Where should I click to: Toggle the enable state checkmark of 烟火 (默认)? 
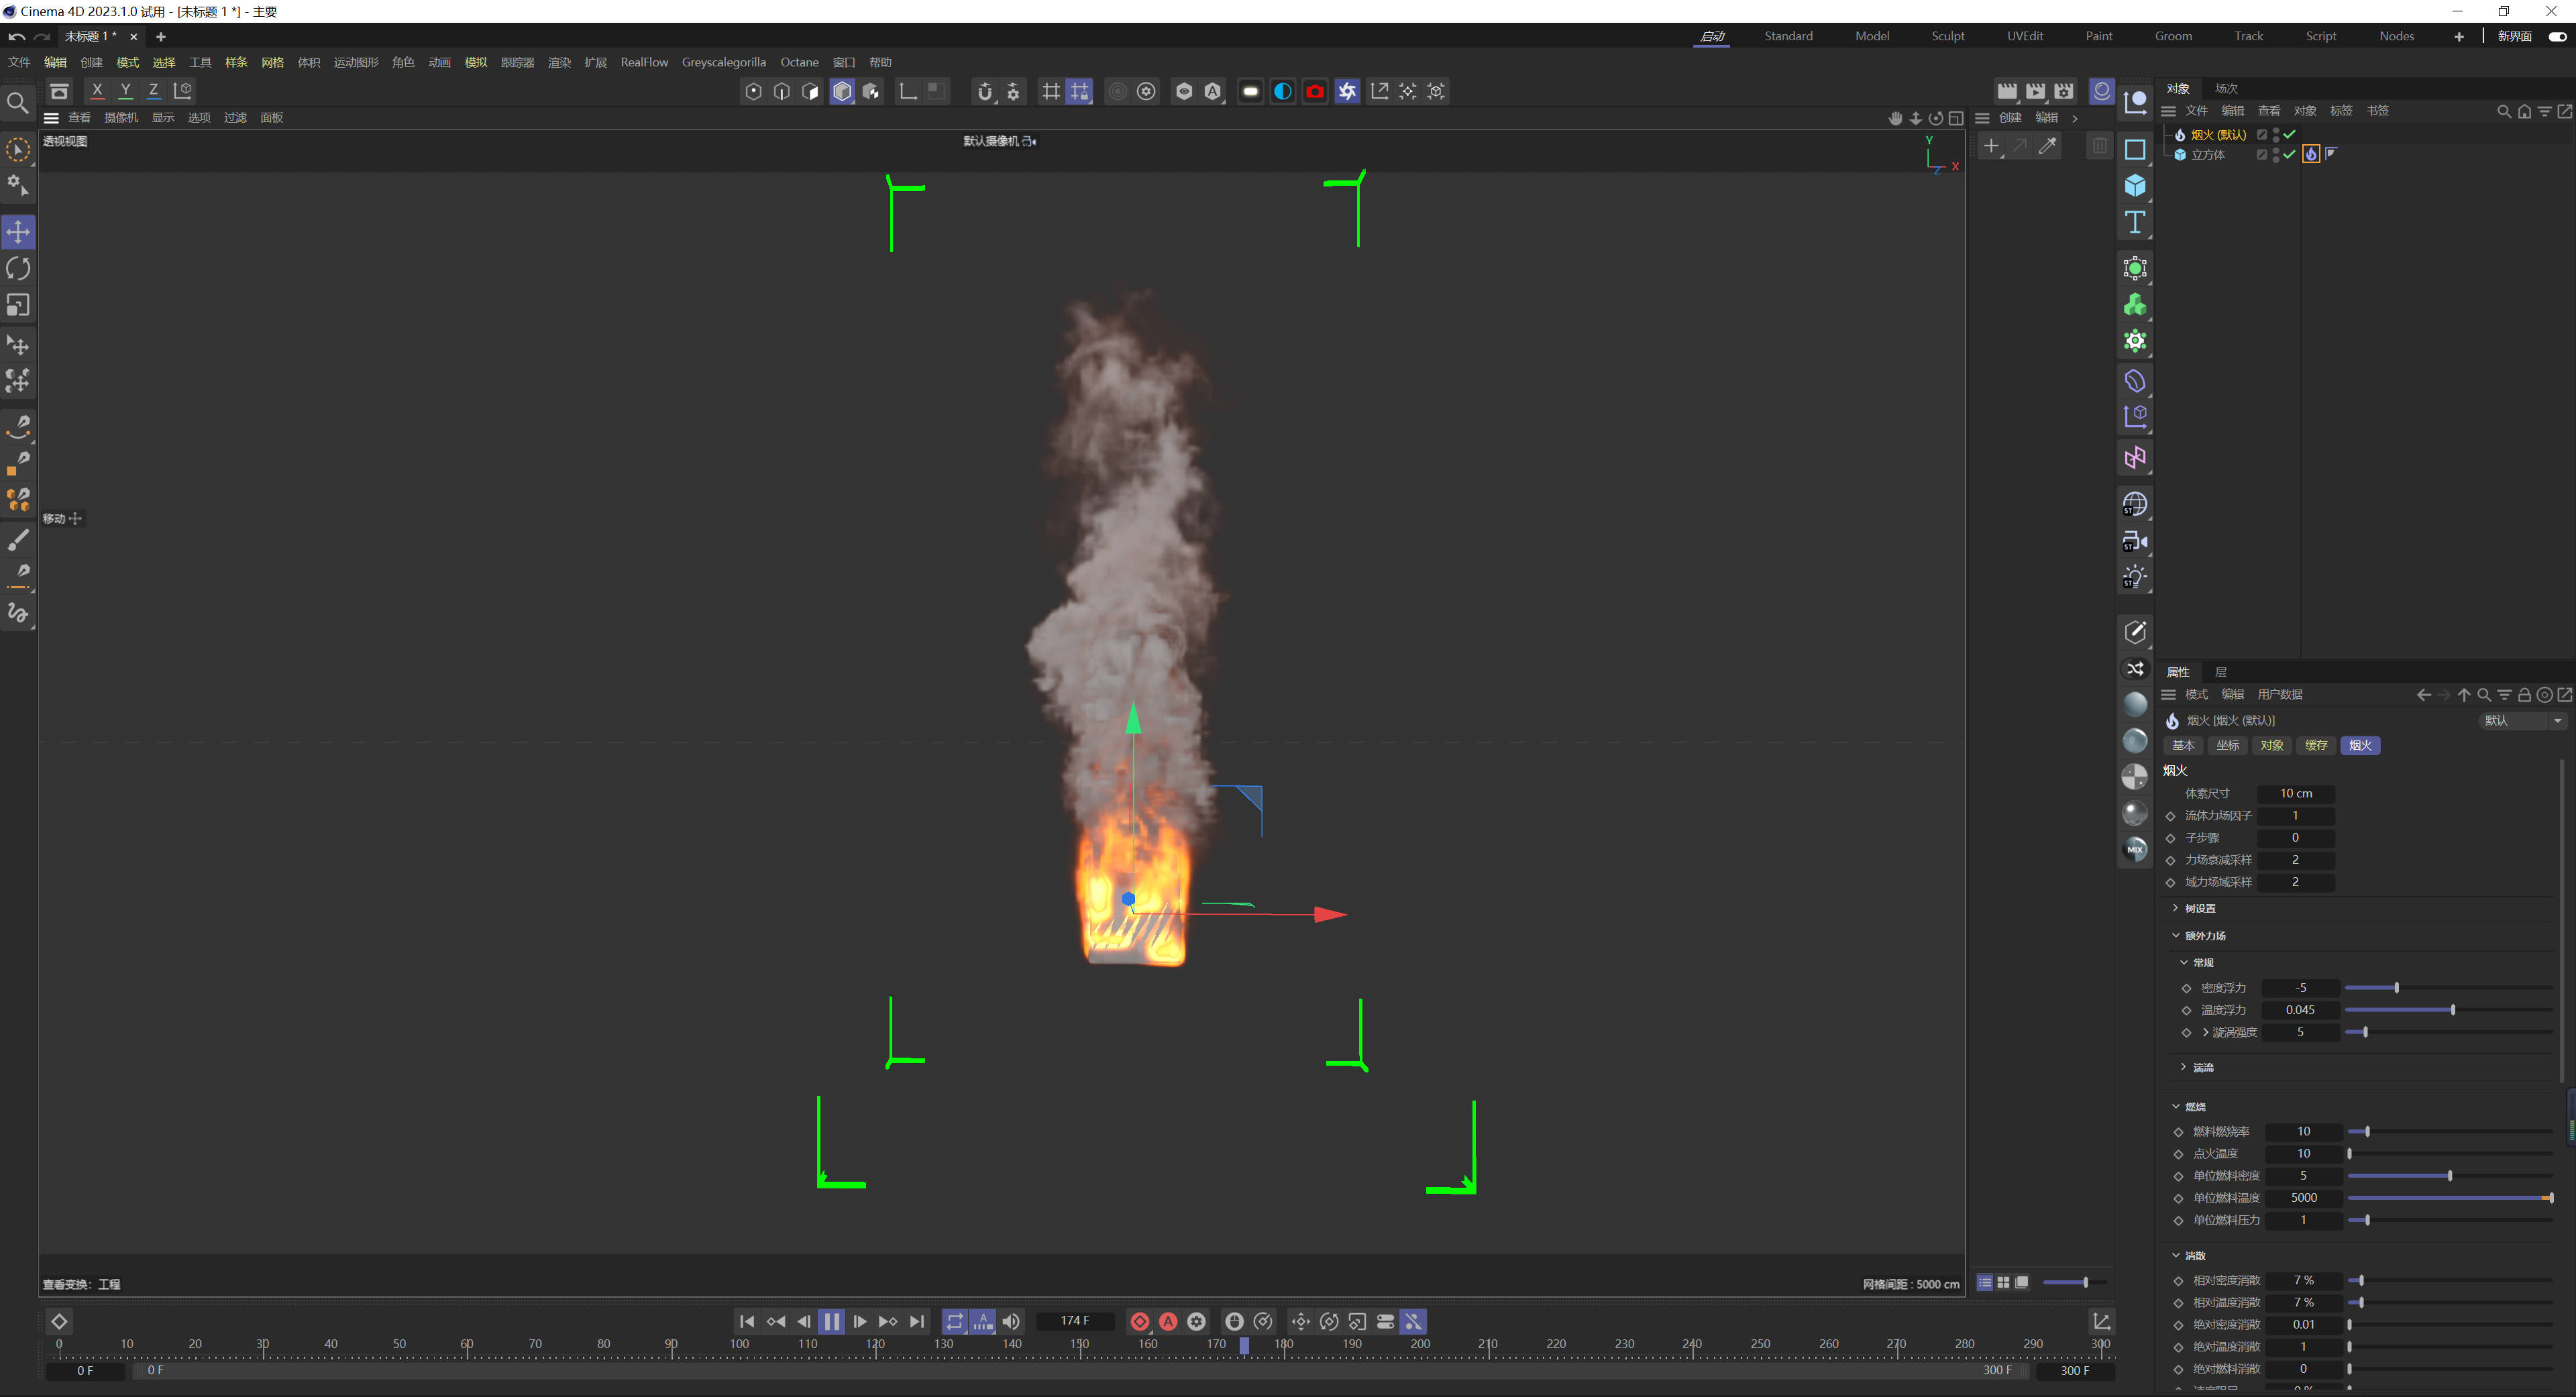[2289, 134]
